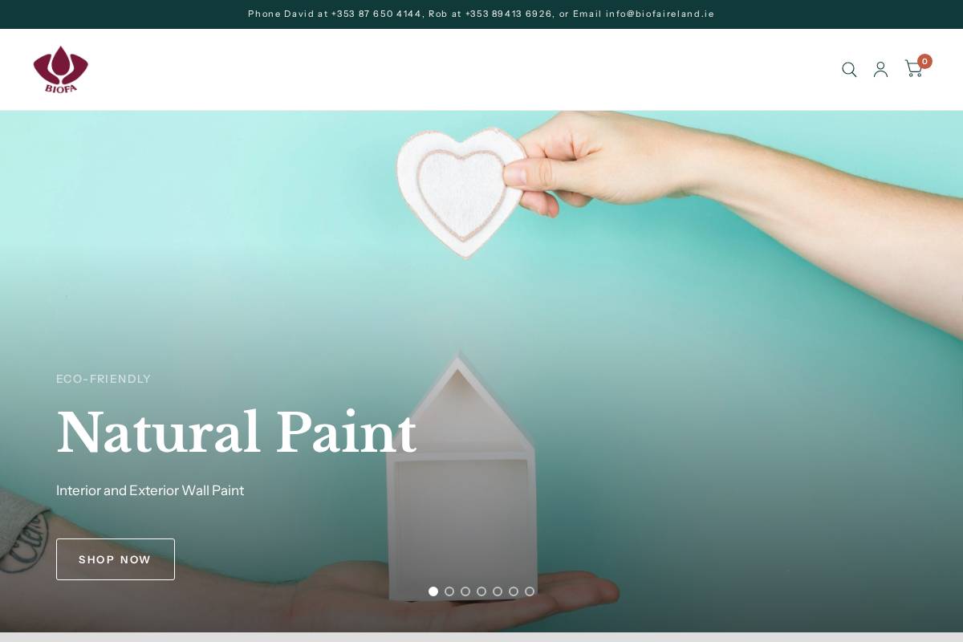This screenshot has height=642, width=963.
Task: Click the Interior and Exterior Wall Paint text
Action: [150, 490]
